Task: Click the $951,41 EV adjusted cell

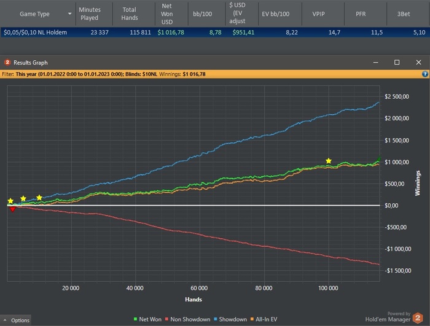Action: tap(243, 33)
